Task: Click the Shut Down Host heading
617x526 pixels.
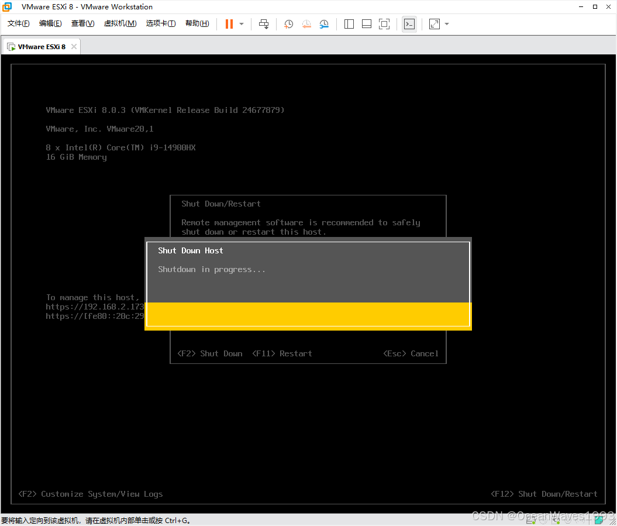Action: coord(191,251)
